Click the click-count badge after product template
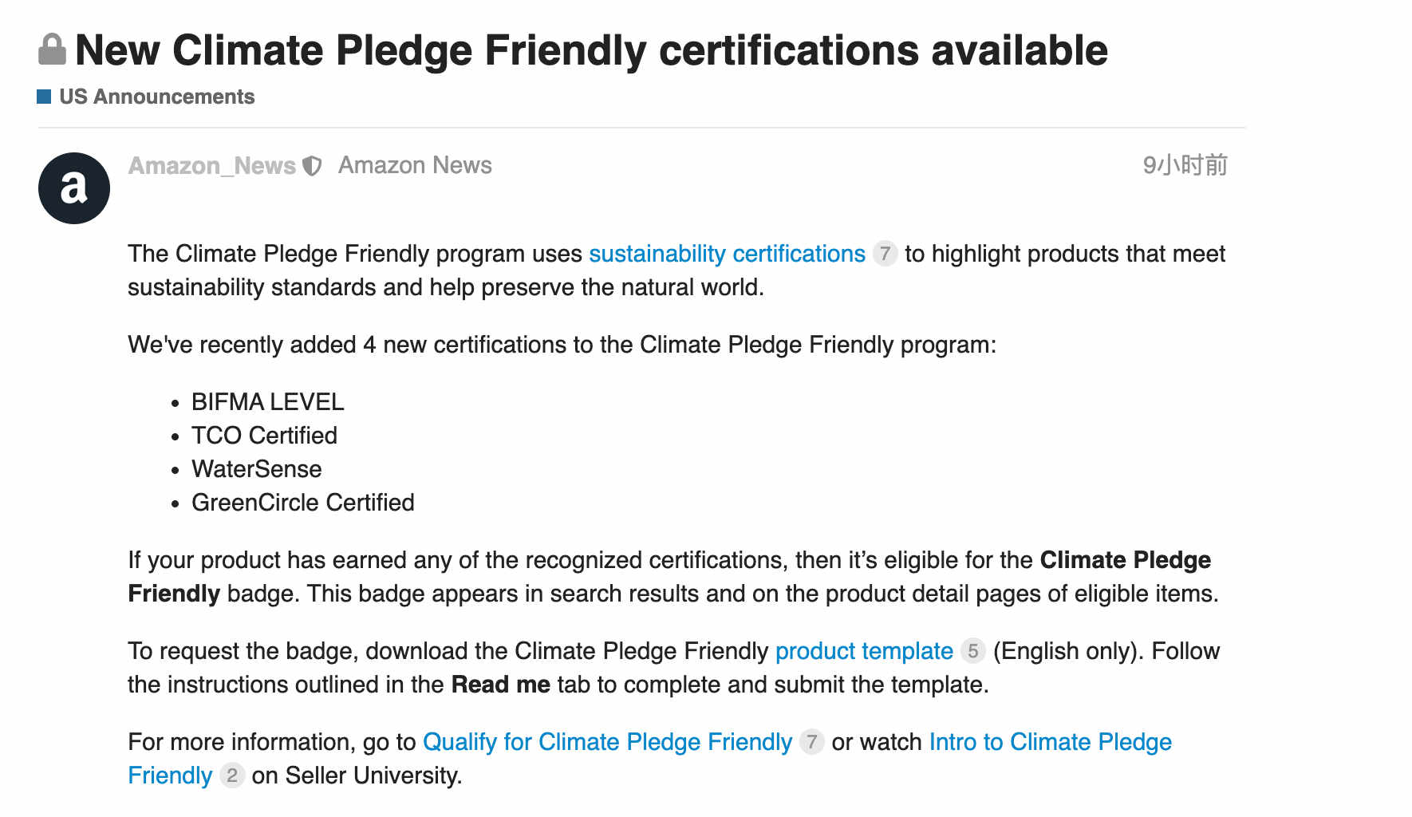This screenshot has height=817, width=1412. (972, 651)
